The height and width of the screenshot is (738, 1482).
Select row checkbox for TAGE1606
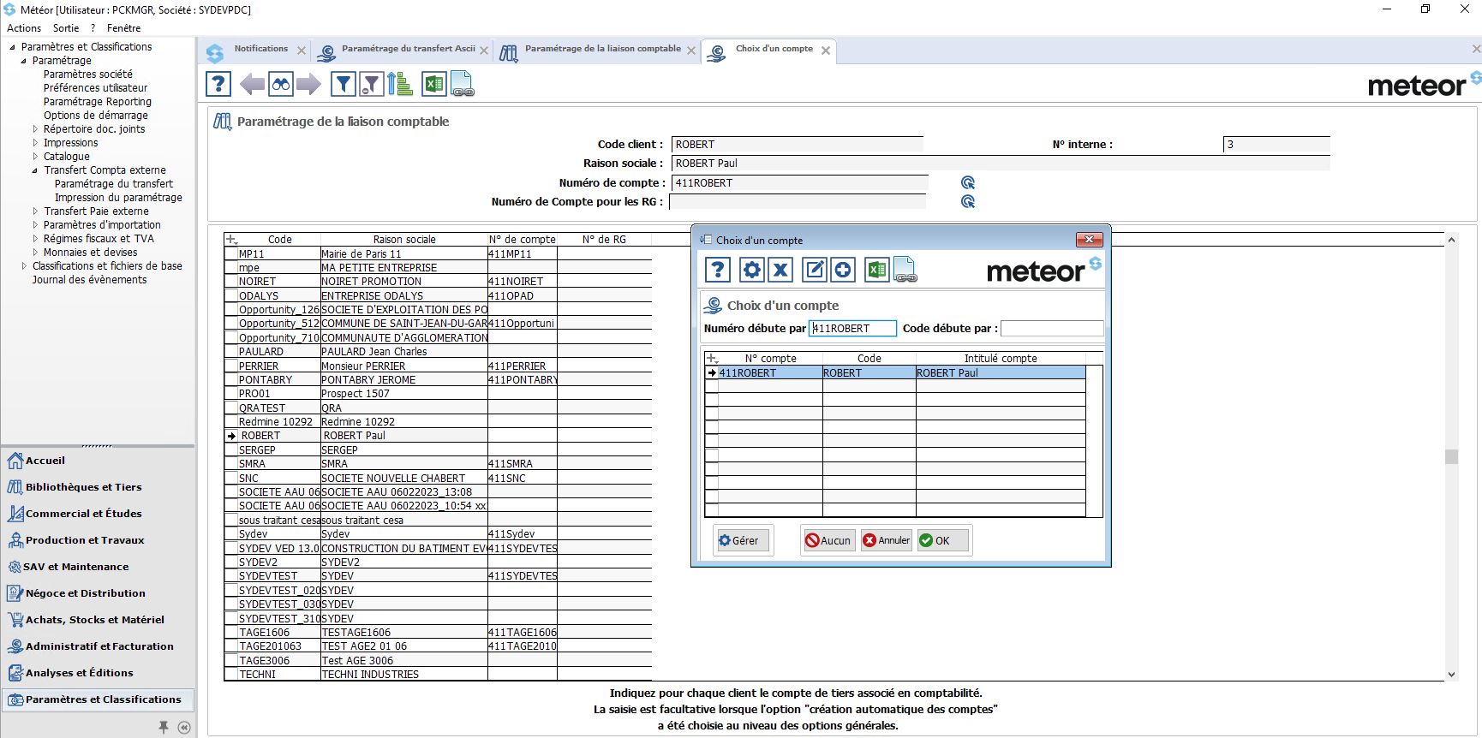[231, 633]
